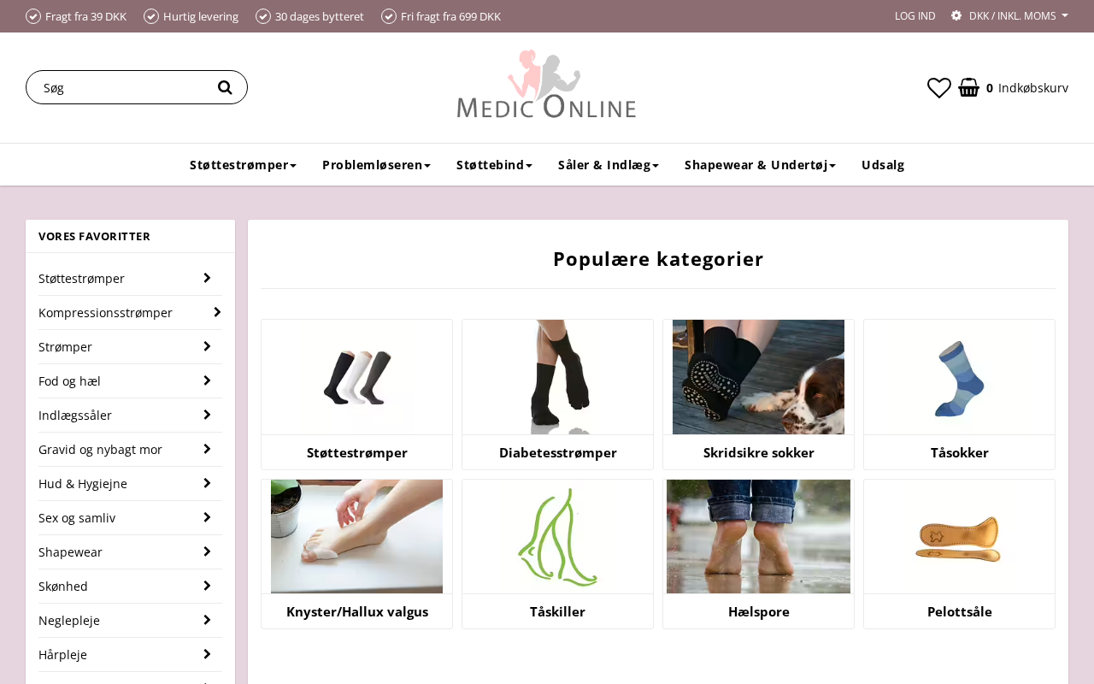Click the LOG IND link
Viewport: 1094px width, 684px height.
915,15
